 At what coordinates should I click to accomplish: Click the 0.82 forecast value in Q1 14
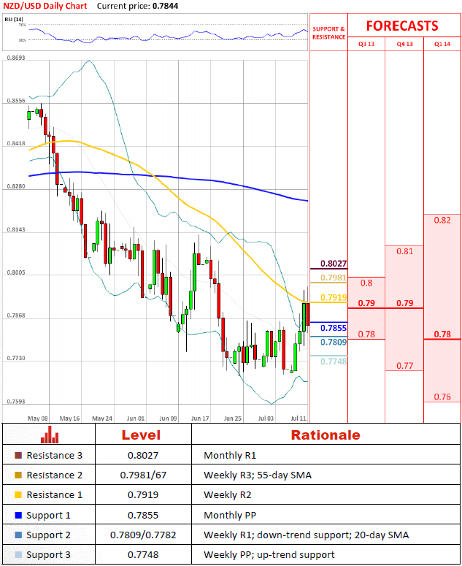442,220
